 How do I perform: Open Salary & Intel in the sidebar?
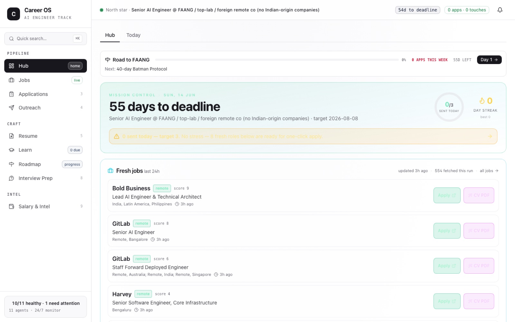click(x=45, y=206)
